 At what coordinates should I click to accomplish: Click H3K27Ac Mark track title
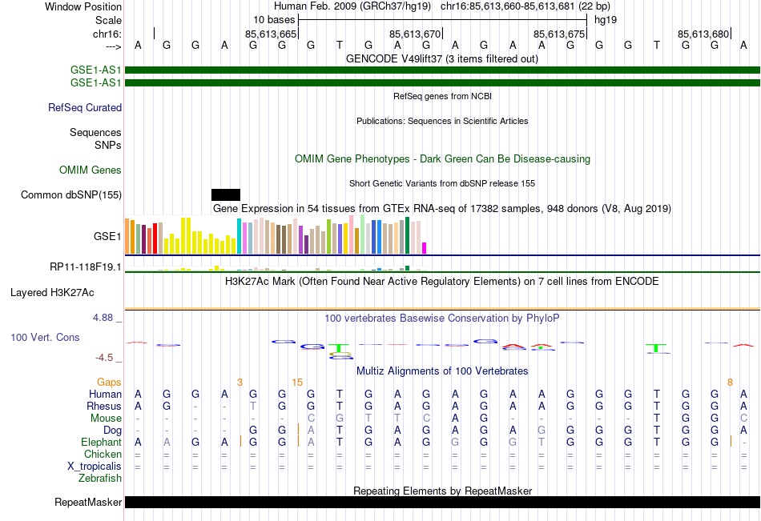(442, 282)
